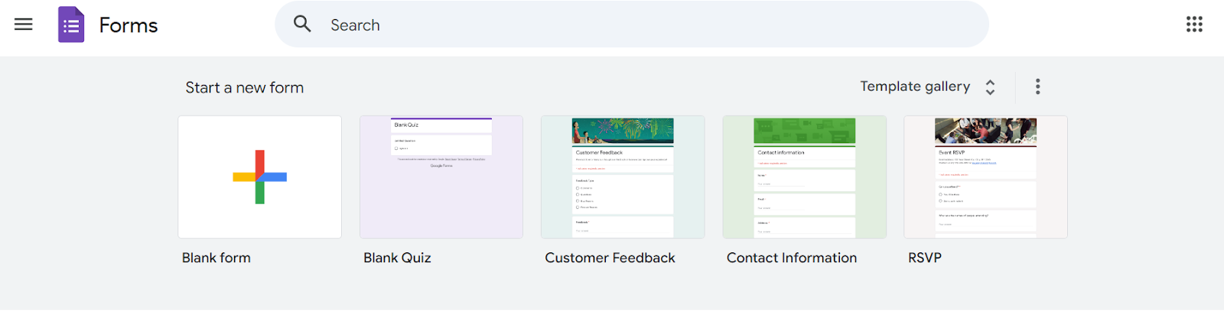This screenshot has width=1224, height=312.
Task: Open the vertical three-dot more options menu
Action: point(1037,86)
